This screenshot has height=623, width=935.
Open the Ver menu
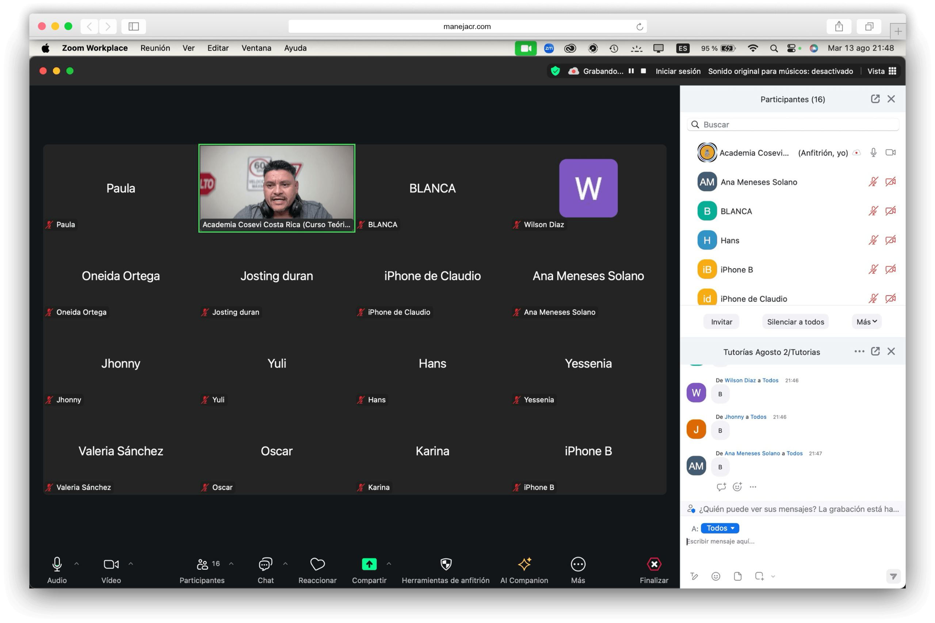pos(188,48)
